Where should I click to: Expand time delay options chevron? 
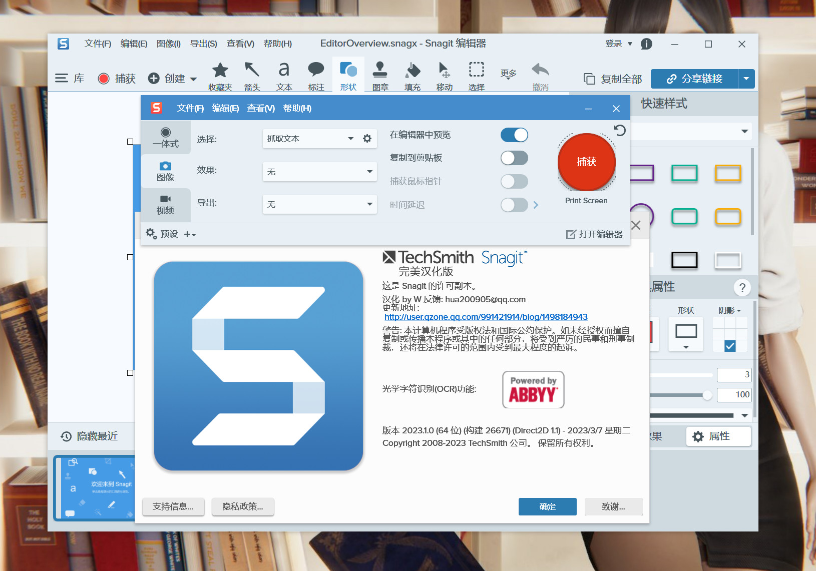tap(536, 205)
